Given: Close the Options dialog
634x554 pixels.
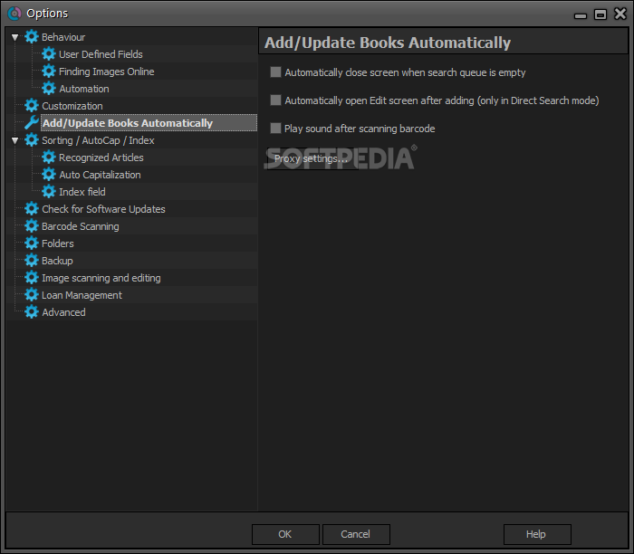Looking at the screenshot, I should tap(620, 14).
